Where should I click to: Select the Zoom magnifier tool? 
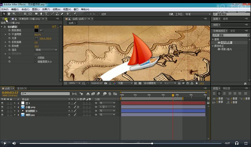point(14,14)
